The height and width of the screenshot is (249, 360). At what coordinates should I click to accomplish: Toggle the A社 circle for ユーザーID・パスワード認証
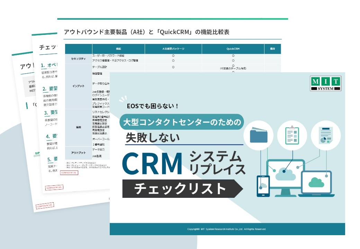173,55
